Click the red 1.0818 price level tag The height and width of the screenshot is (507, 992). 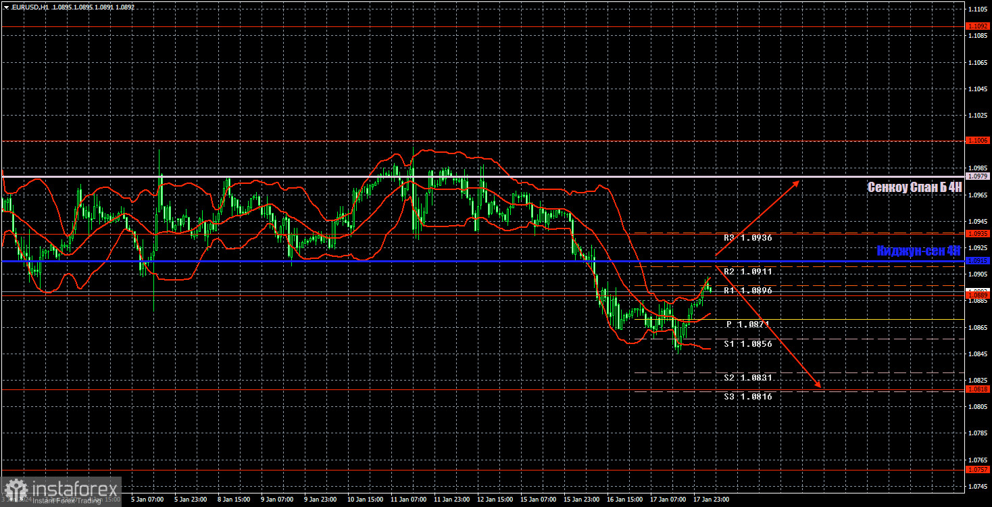[x=978, y=389]
